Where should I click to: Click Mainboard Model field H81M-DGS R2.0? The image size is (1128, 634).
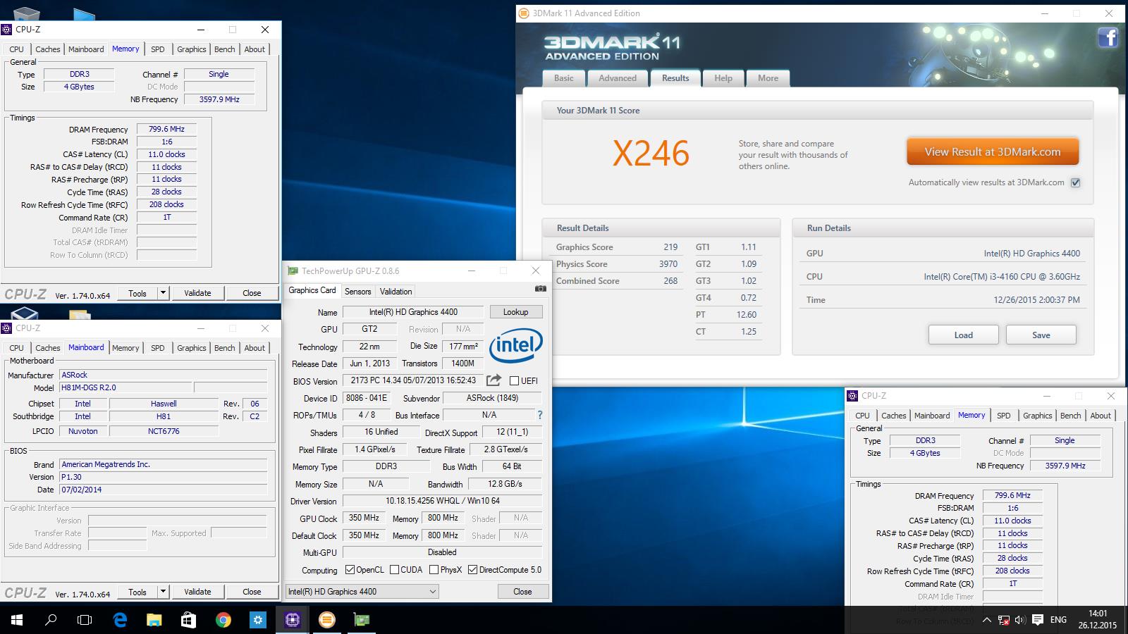coord(125,387)
